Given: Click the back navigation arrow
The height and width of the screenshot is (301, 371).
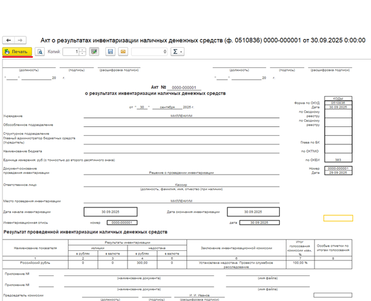Looking at the screenshot, I should (x=8, y=41).
